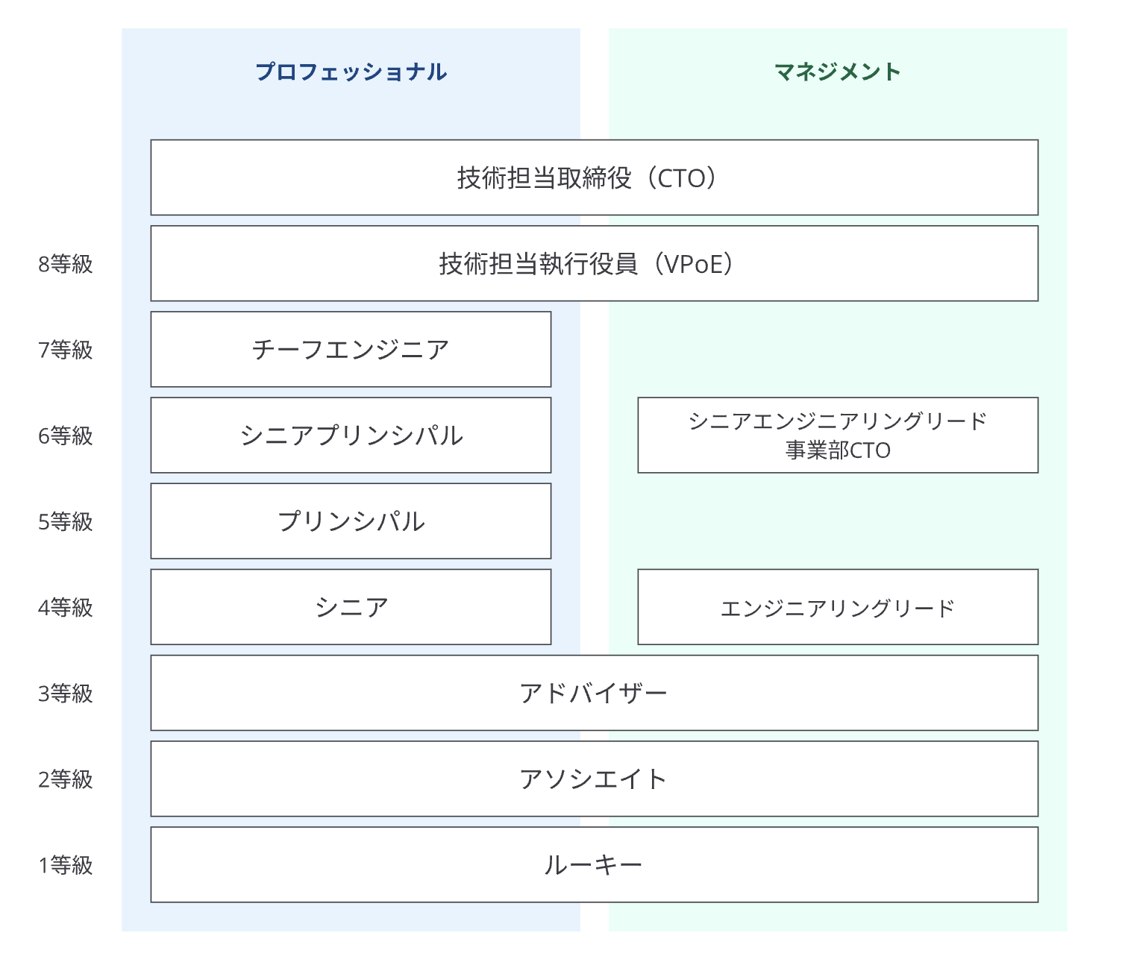This screenshot has width=1122, height=965.
Task: Click the エンジニアリングリード box
Action: coord(837,606)
